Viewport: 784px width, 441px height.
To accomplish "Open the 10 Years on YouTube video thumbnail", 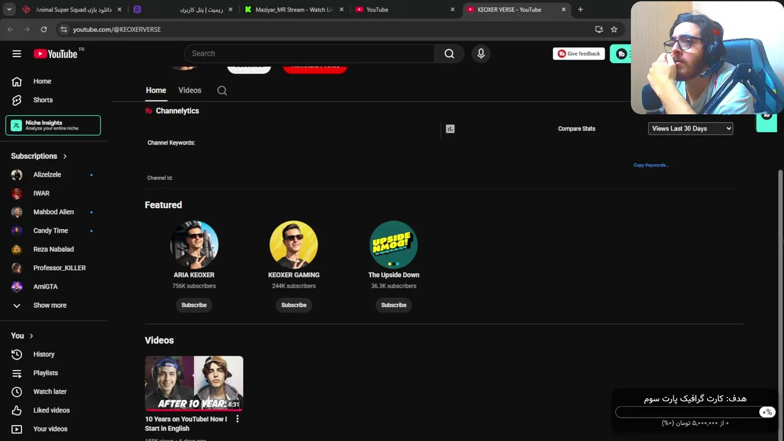I will (194, 383).
